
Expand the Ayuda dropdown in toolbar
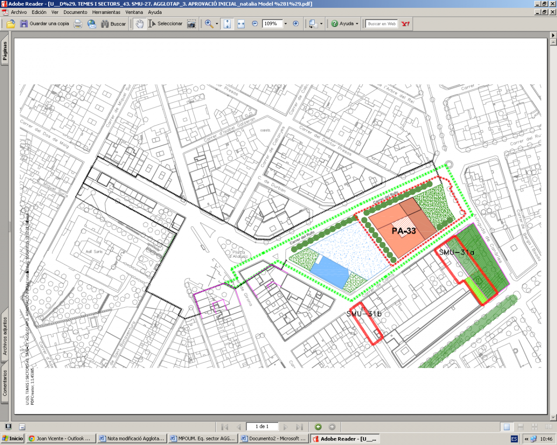356,24
